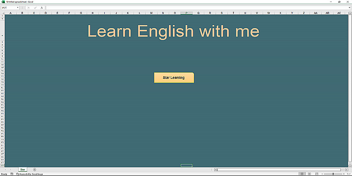Click horizontal scrollbar left arrow
The width and height of the screenshot is (352, 176).
[216, 170]
